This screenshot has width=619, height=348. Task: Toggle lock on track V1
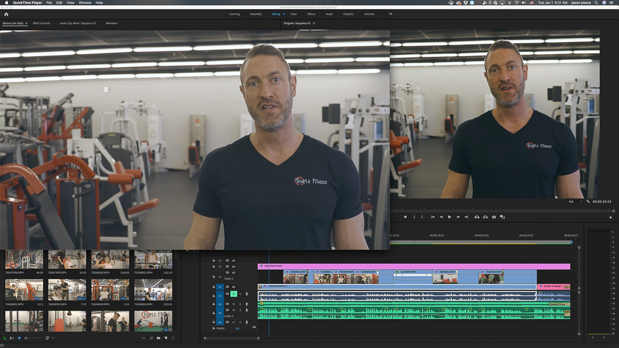point(213,287)
